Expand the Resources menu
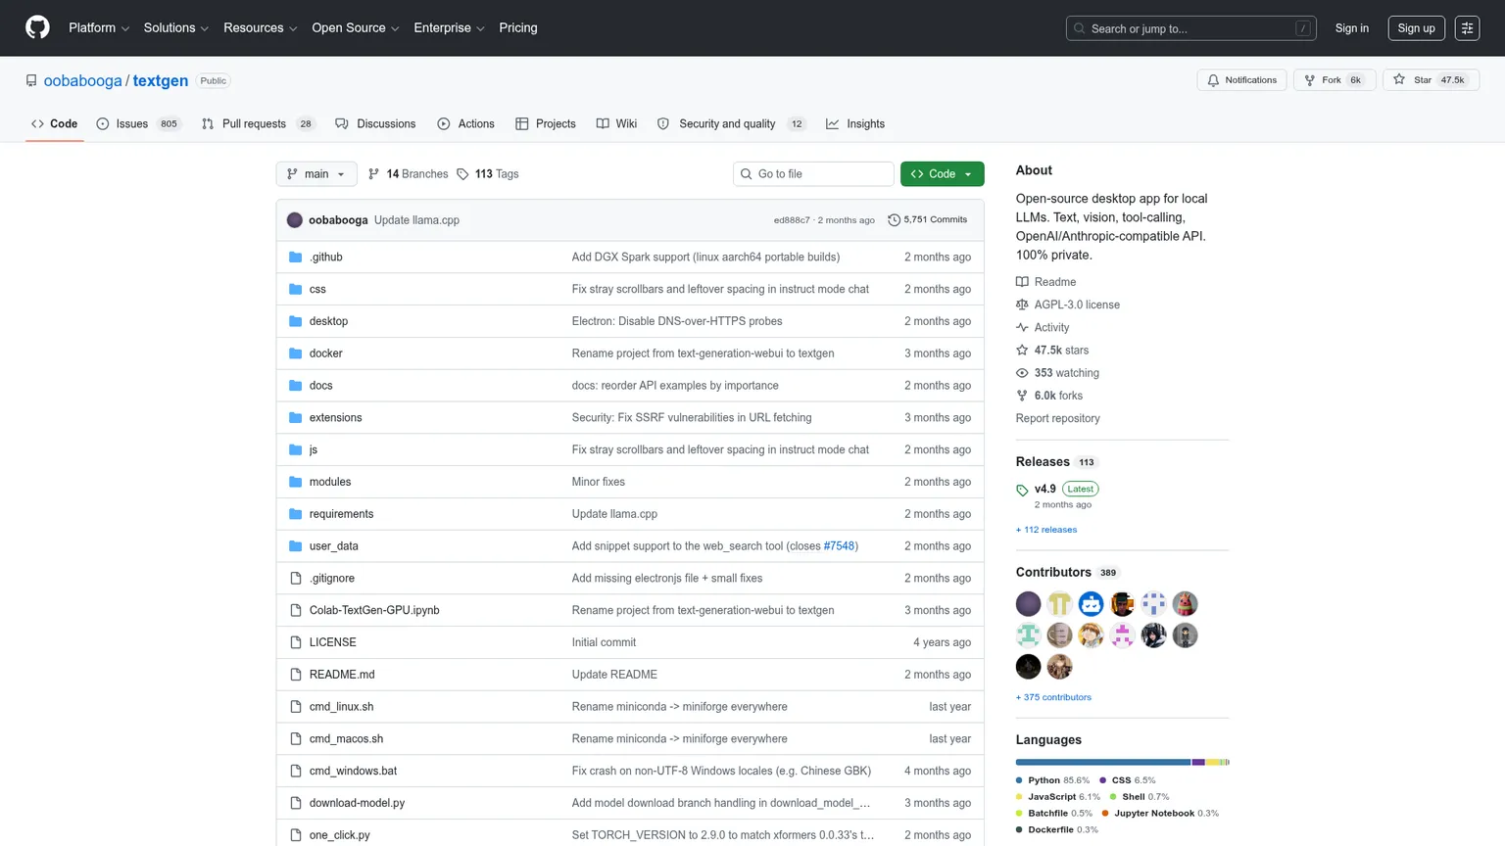The width and height of the screenshot is (1505, 846). coord(261,28)
